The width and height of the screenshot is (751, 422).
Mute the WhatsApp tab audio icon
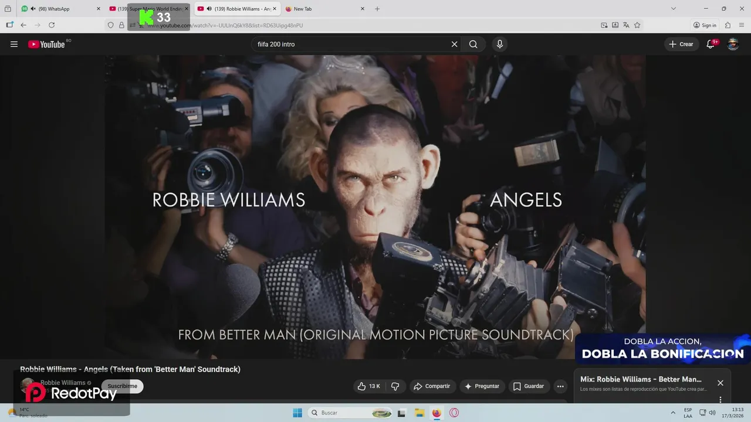pyautogui.click(x=33, y=9)
